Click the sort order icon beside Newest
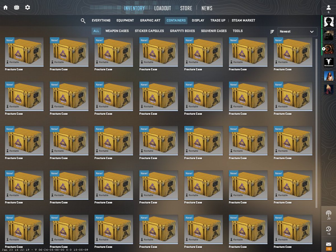336x252 pixels. 272,32
